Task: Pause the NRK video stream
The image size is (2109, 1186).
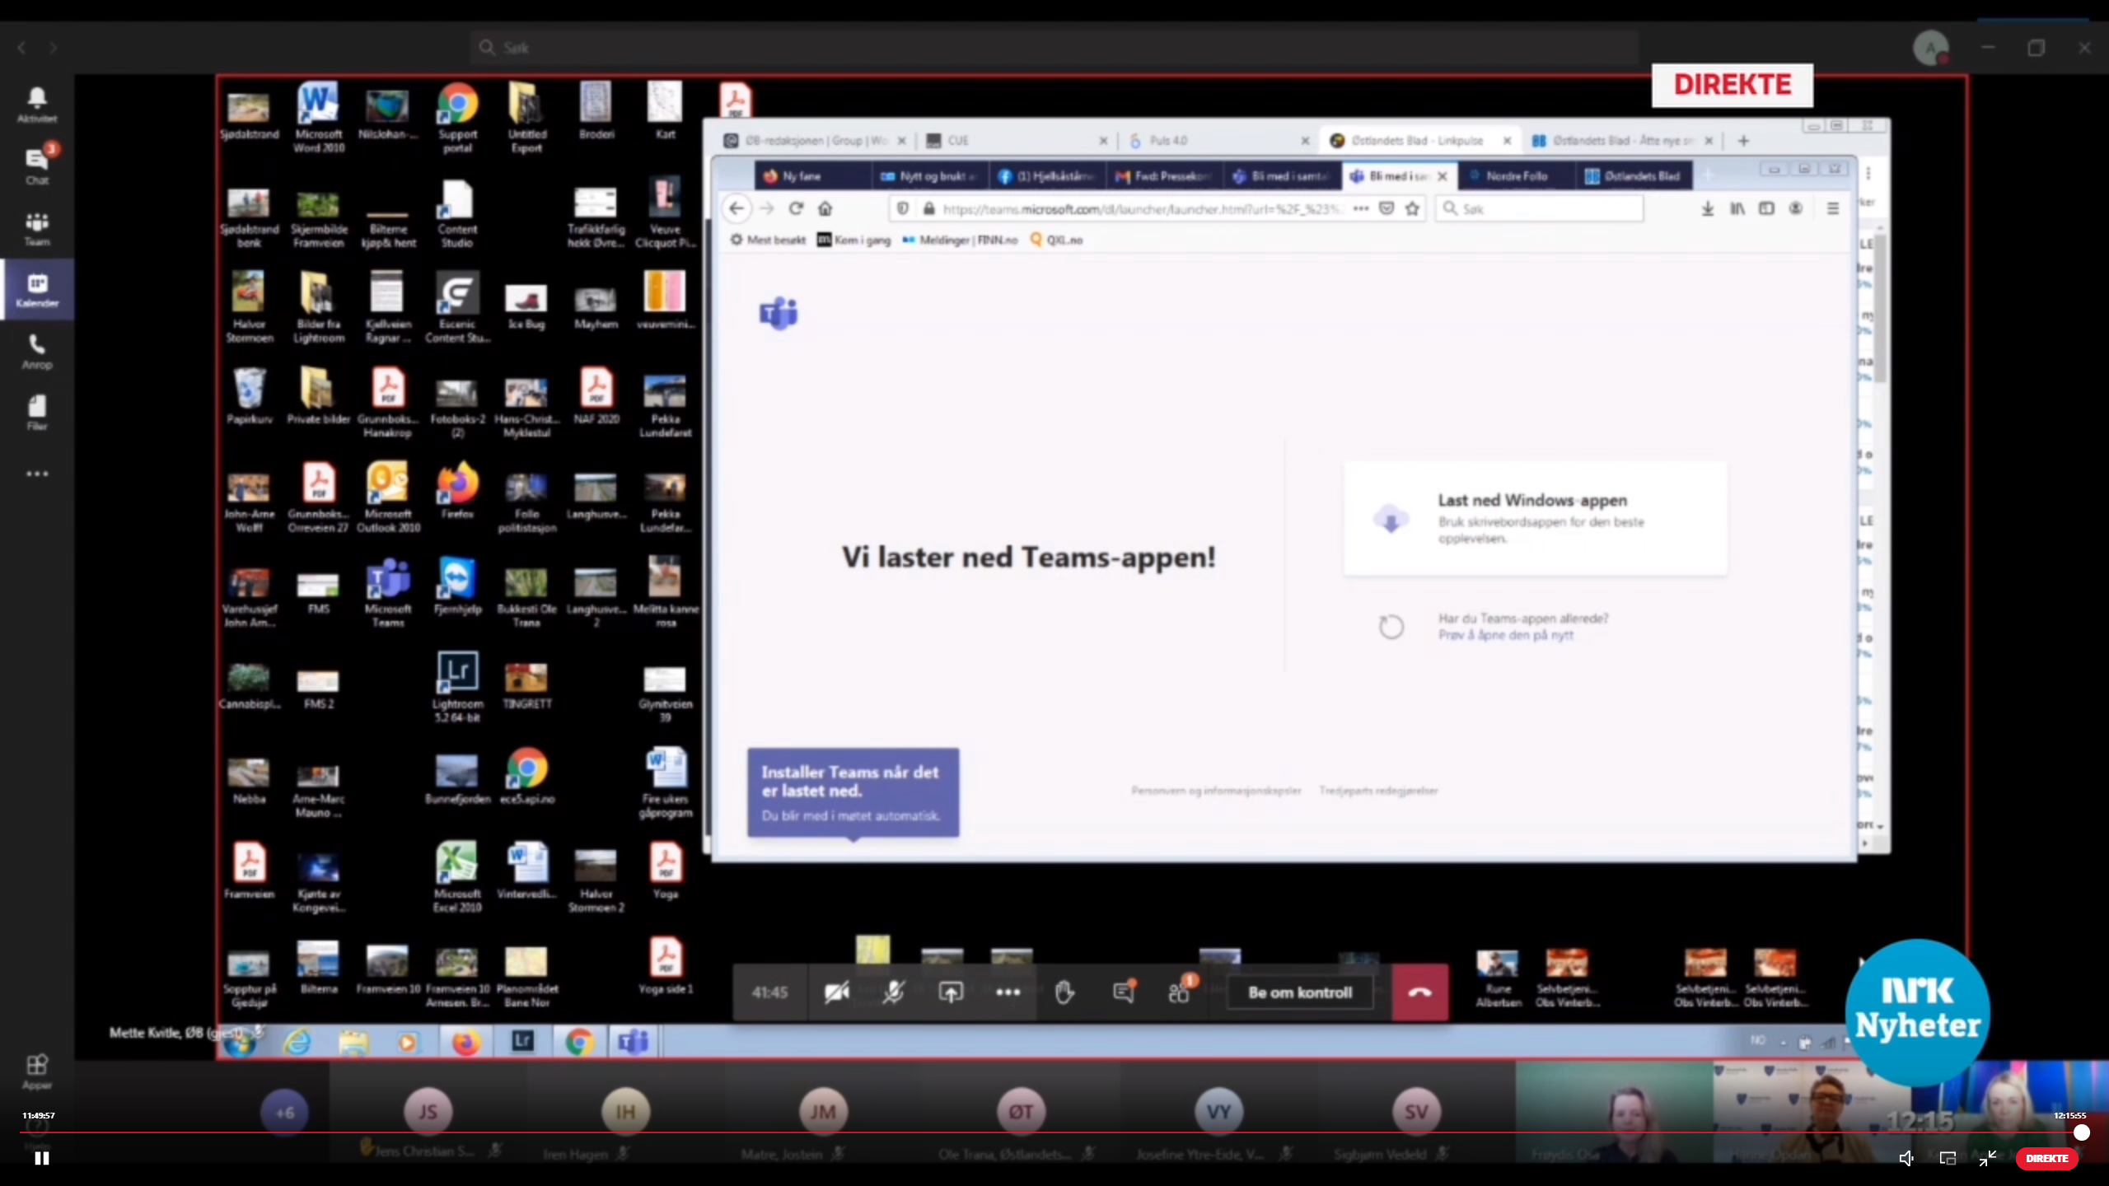Action: pos(42,1158)
